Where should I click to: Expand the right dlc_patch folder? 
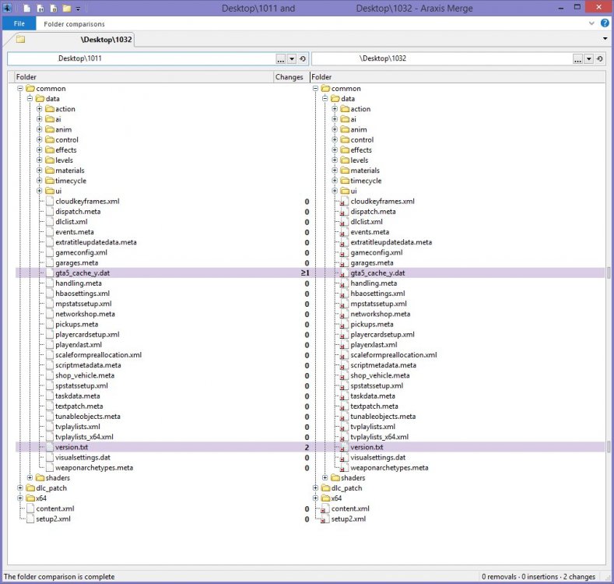click(x=315, y=488)
